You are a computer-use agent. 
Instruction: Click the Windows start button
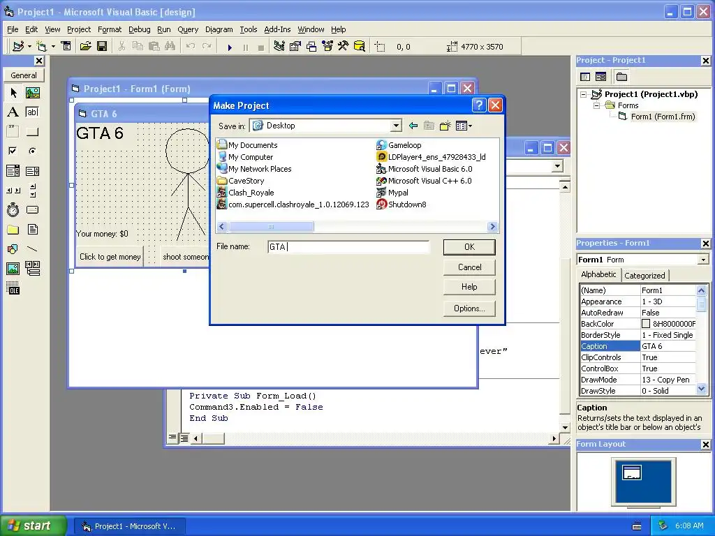pyautogui.click(x=34, y=526)
